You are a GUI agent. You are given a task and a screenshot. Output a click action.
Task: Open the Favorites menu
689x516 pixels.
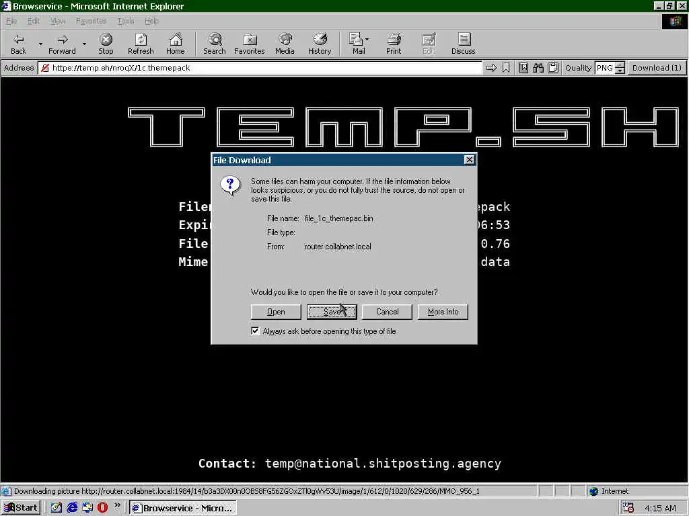[x=91, y=21]
